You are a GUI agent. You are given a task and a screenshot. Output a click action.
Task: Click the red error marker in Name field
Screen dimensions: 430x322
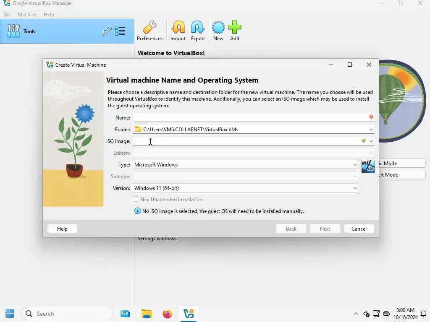[x=371, y=117]
